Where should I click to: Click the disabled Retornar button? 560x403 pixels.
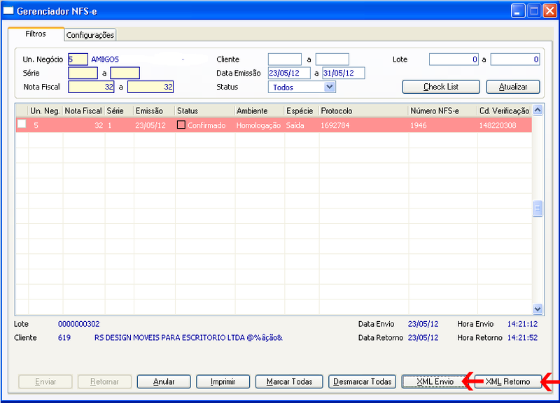point(104,381)
